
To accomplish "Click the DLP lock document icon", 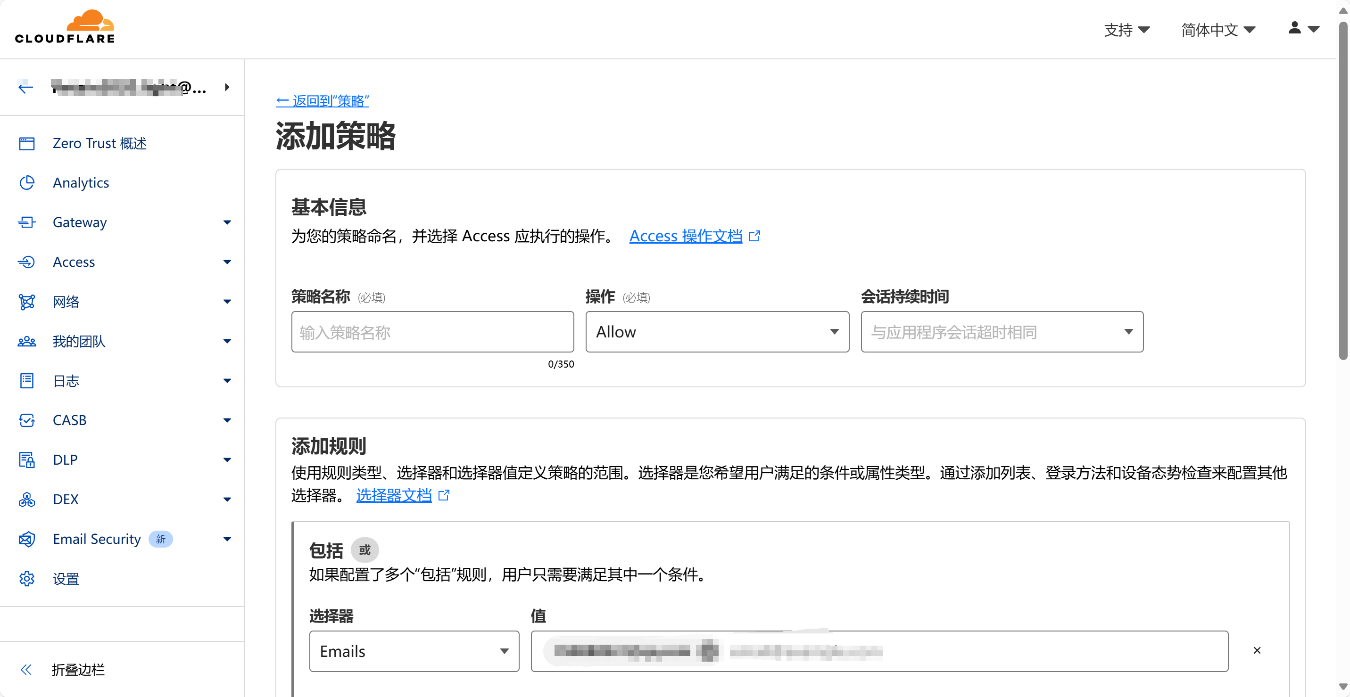I will [27, 460].
